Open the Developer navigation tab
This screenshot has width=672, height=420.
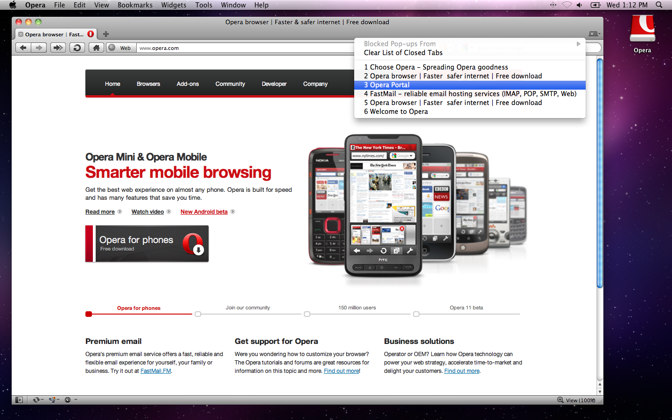[x=274, y=84]
